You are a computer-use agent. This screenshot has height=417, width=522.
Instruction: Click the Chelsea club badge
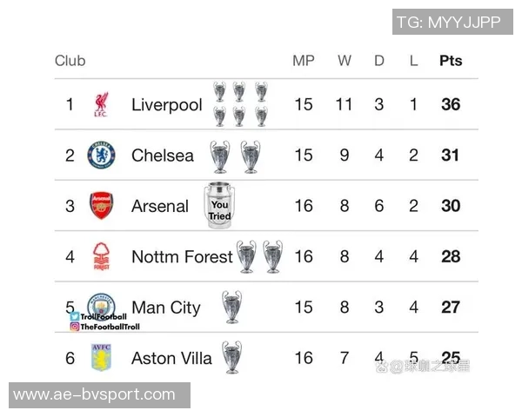[101, 156]
